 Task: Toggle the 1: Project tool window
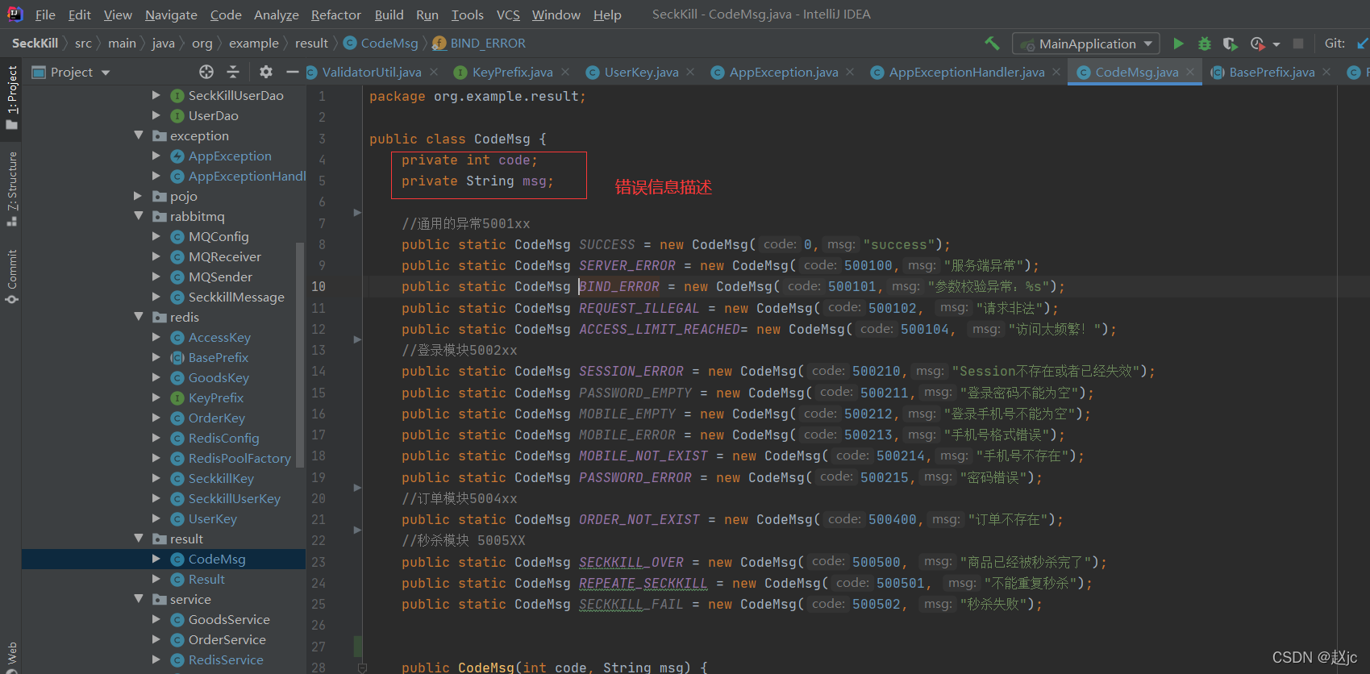(x=11, y=98)
